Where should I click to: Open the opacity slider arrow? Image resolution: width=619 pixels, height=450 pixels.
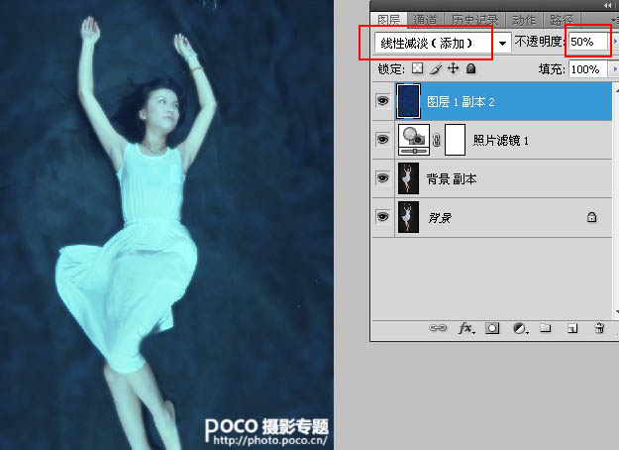click(x=614, y=42)
